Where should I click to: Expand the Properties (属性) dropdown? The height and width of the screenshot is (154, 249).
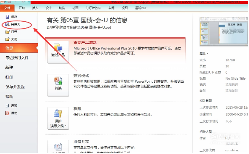[x=204, y=54]
